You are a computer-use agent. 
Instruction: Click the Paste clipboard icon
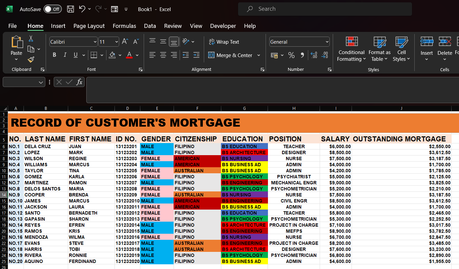[x=16, y=42]
